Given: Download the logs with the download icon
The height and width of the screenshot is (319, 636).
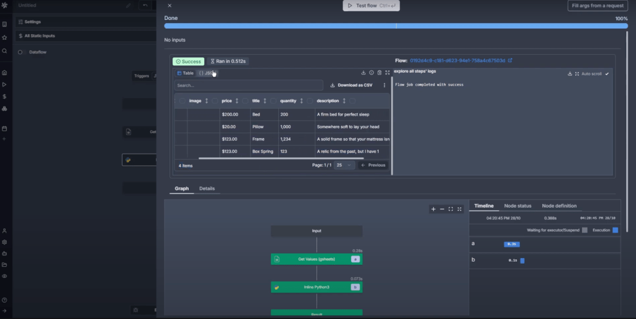Looking at the screenshot, I should point(570,74).
